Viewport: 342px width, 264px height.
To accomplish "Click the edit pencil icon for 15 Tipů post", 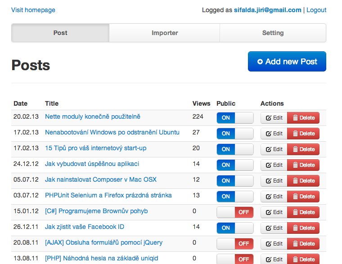I will pos(269,149).
